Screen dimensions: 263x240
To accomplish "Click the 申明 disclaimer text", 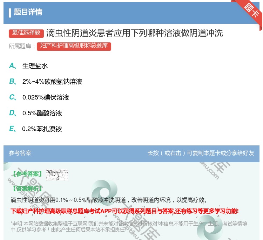I will pos(129,227).
